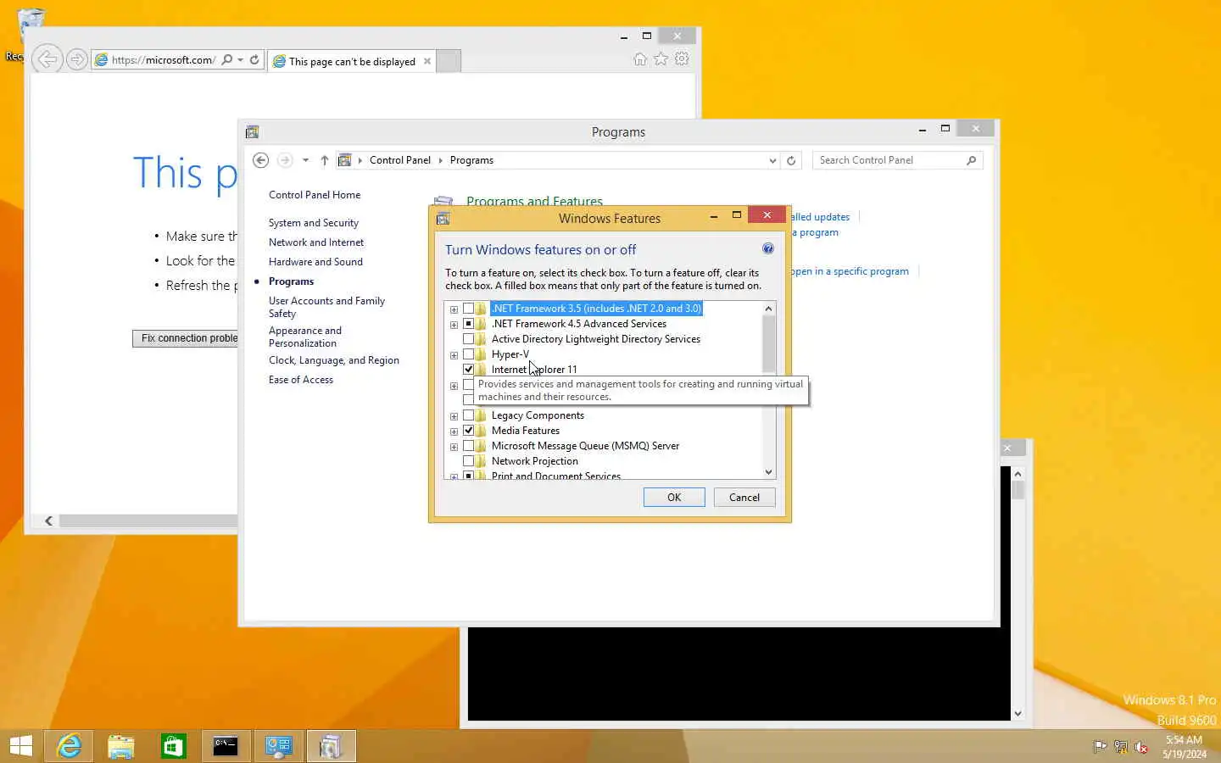1221x763 pixels.
Task: Open User Accounts and Family Safety
Action: (x=326, y=307)
